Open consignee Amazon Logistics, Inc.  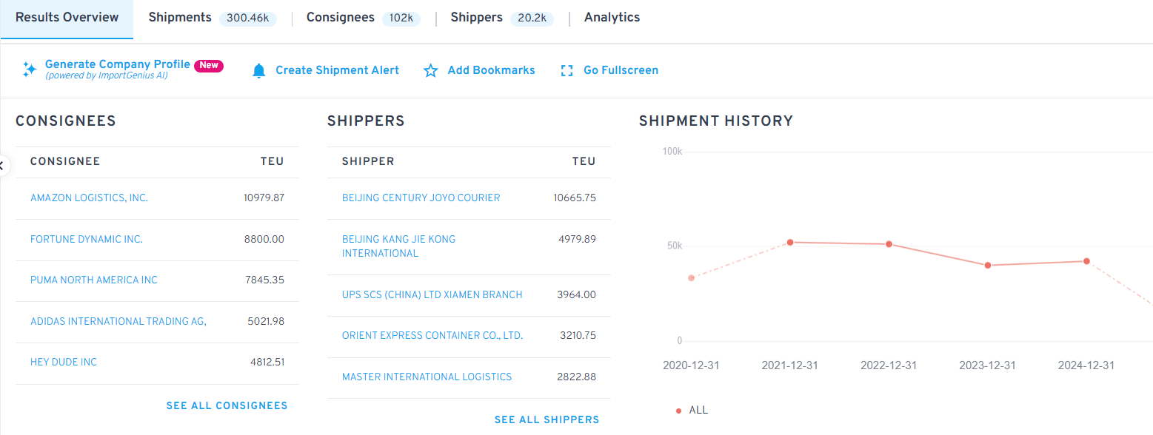coord(89,198)
